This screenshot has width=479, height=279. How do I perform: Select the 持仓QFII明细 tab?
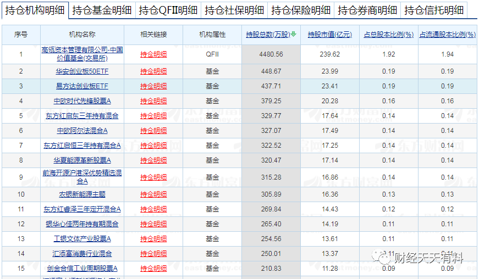(x=168, y=10)
